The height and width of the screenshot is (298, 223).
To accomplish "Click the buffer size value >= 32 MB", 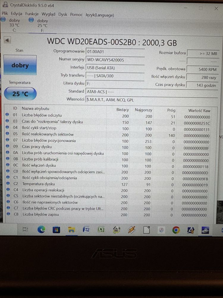I will 203,53.
